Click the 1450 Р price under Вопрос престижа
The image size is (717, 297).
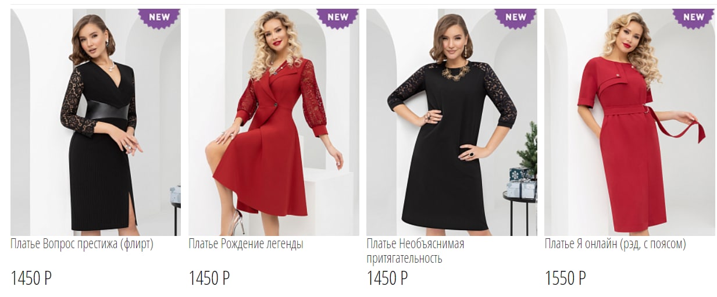[x=31, y=278]
